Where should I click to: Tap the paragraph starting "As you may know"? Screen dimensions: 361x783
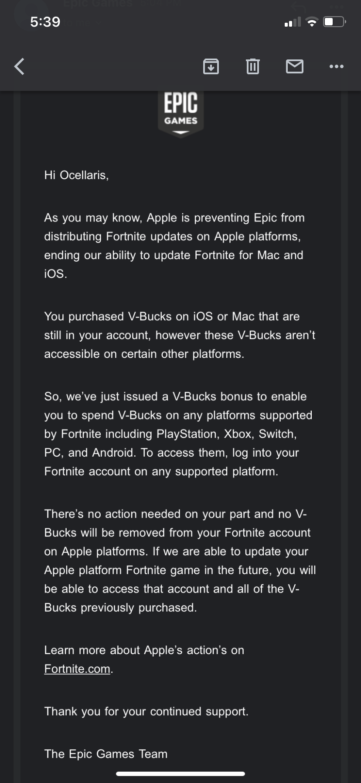point(174,246)
